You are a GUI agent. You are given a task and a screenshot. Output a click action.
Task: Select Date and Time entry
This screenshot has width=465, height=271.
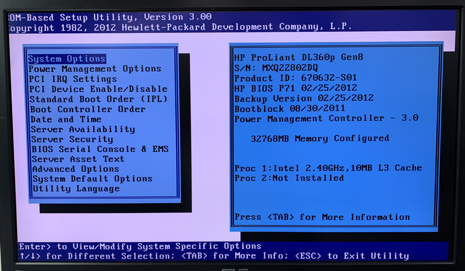tap(66, 119)
